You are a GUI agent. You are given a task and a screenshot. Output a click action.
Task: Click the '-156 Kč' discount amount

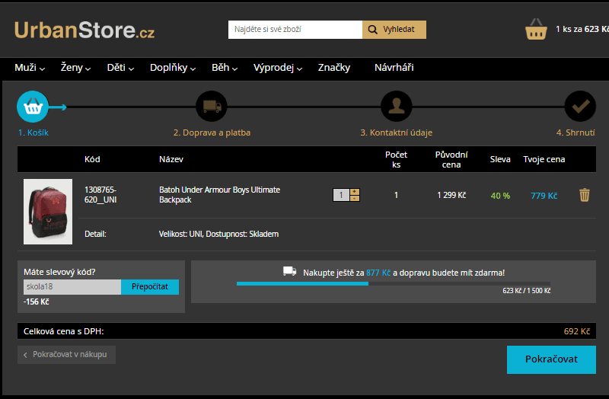tap(36, 302)
